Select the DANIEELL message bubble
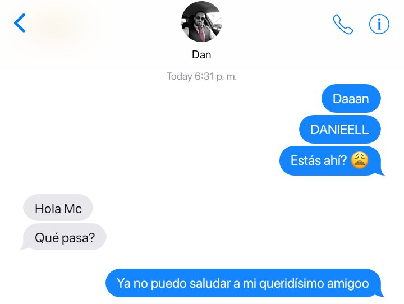404x304 pixels. pos(340,129)
